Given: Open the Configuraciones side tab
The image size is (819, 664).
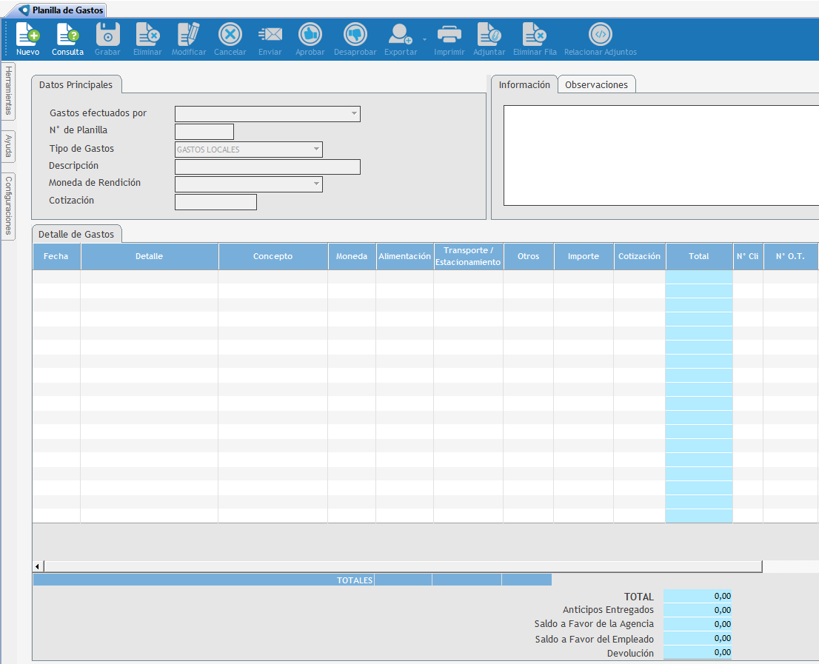Looking at the screenshot, I should [8, 206].
